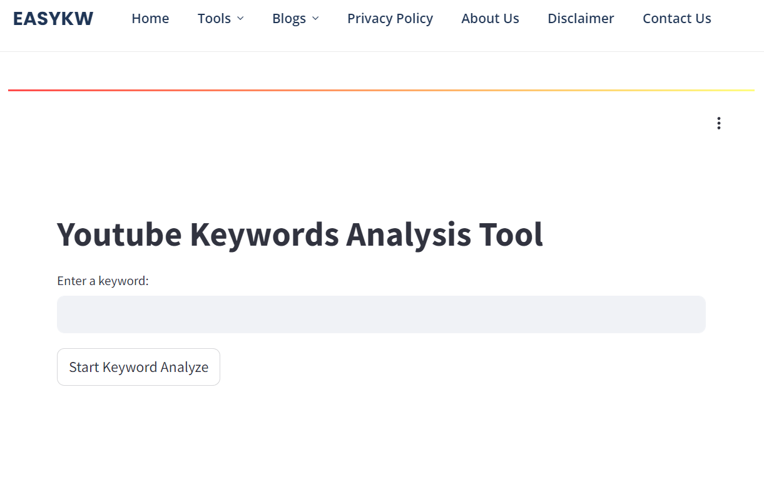This screenshot has width=764, height=477.
Task: Click the EASYKW site logo
Action: (x=53, y=19)
